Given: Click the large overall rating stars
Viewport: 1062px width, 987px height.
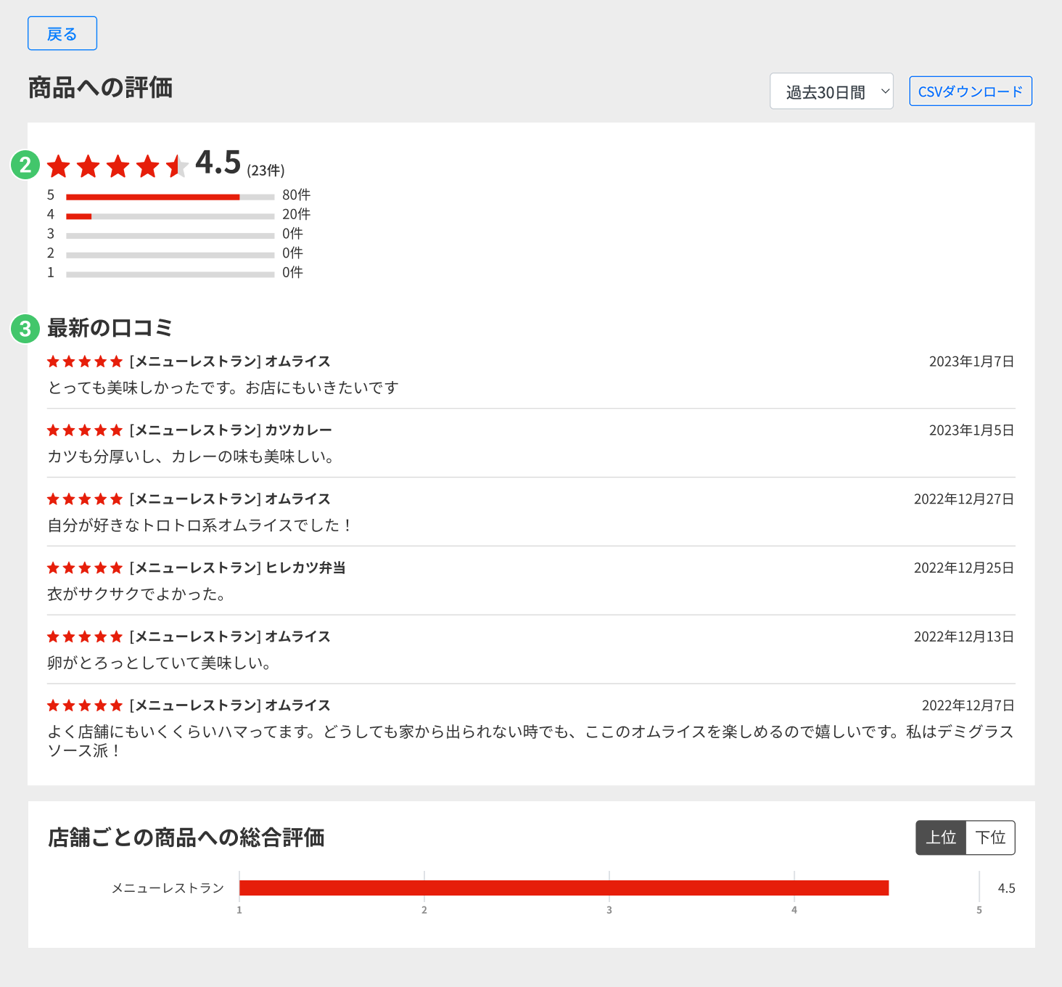Looking at the screenshot, I should [117, 166].
